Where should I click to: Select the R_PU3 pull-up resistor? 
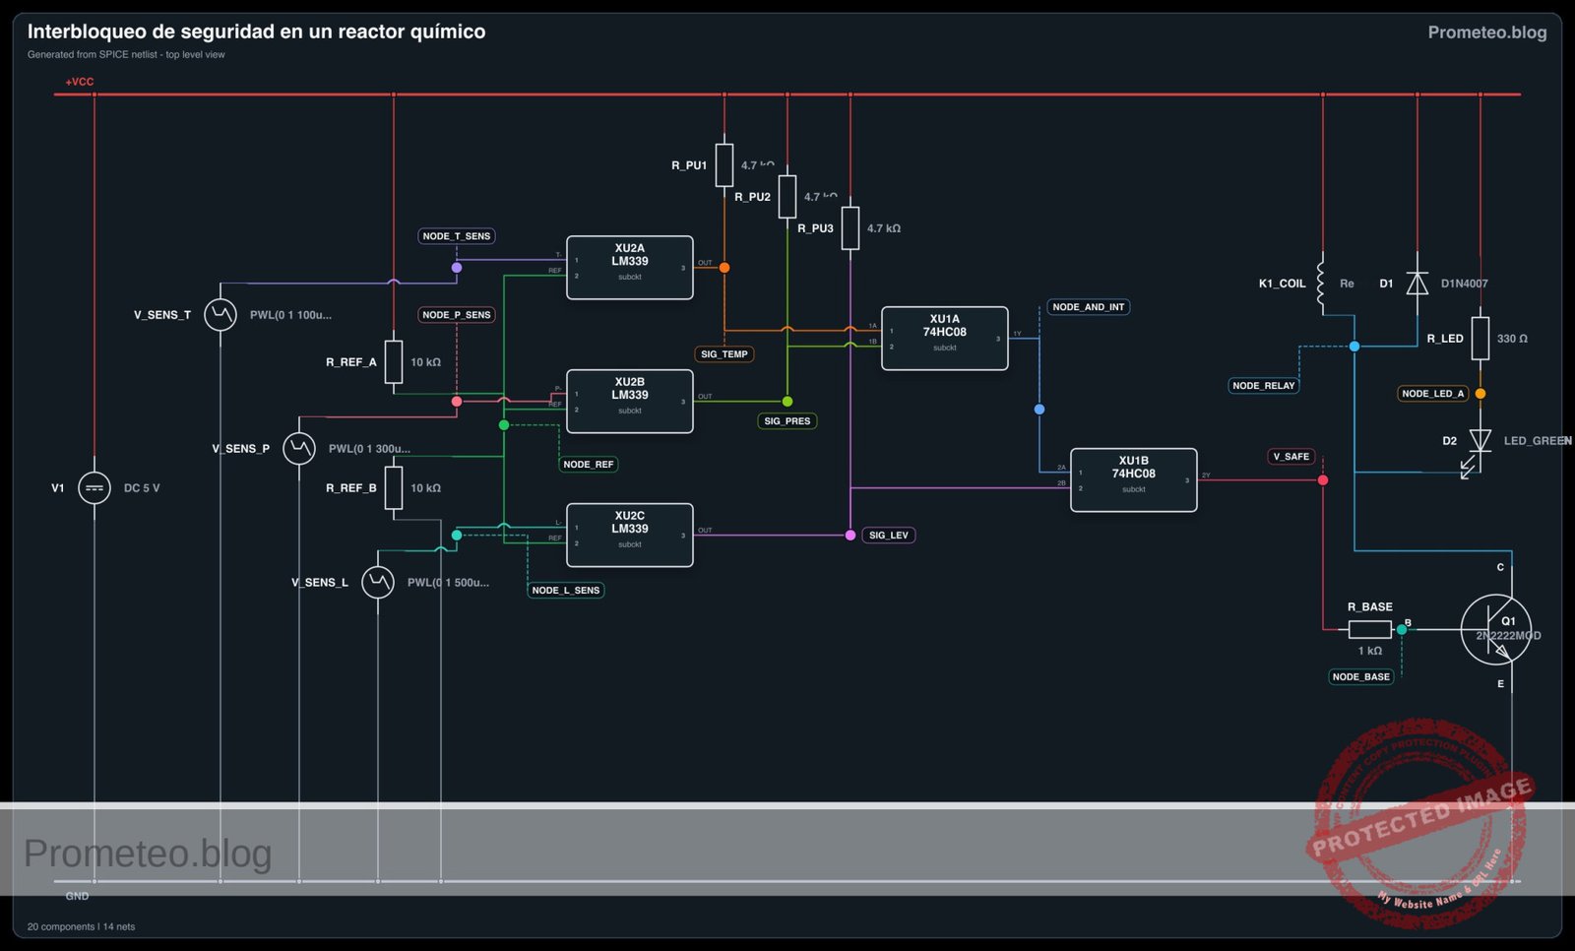click(850, 228)
